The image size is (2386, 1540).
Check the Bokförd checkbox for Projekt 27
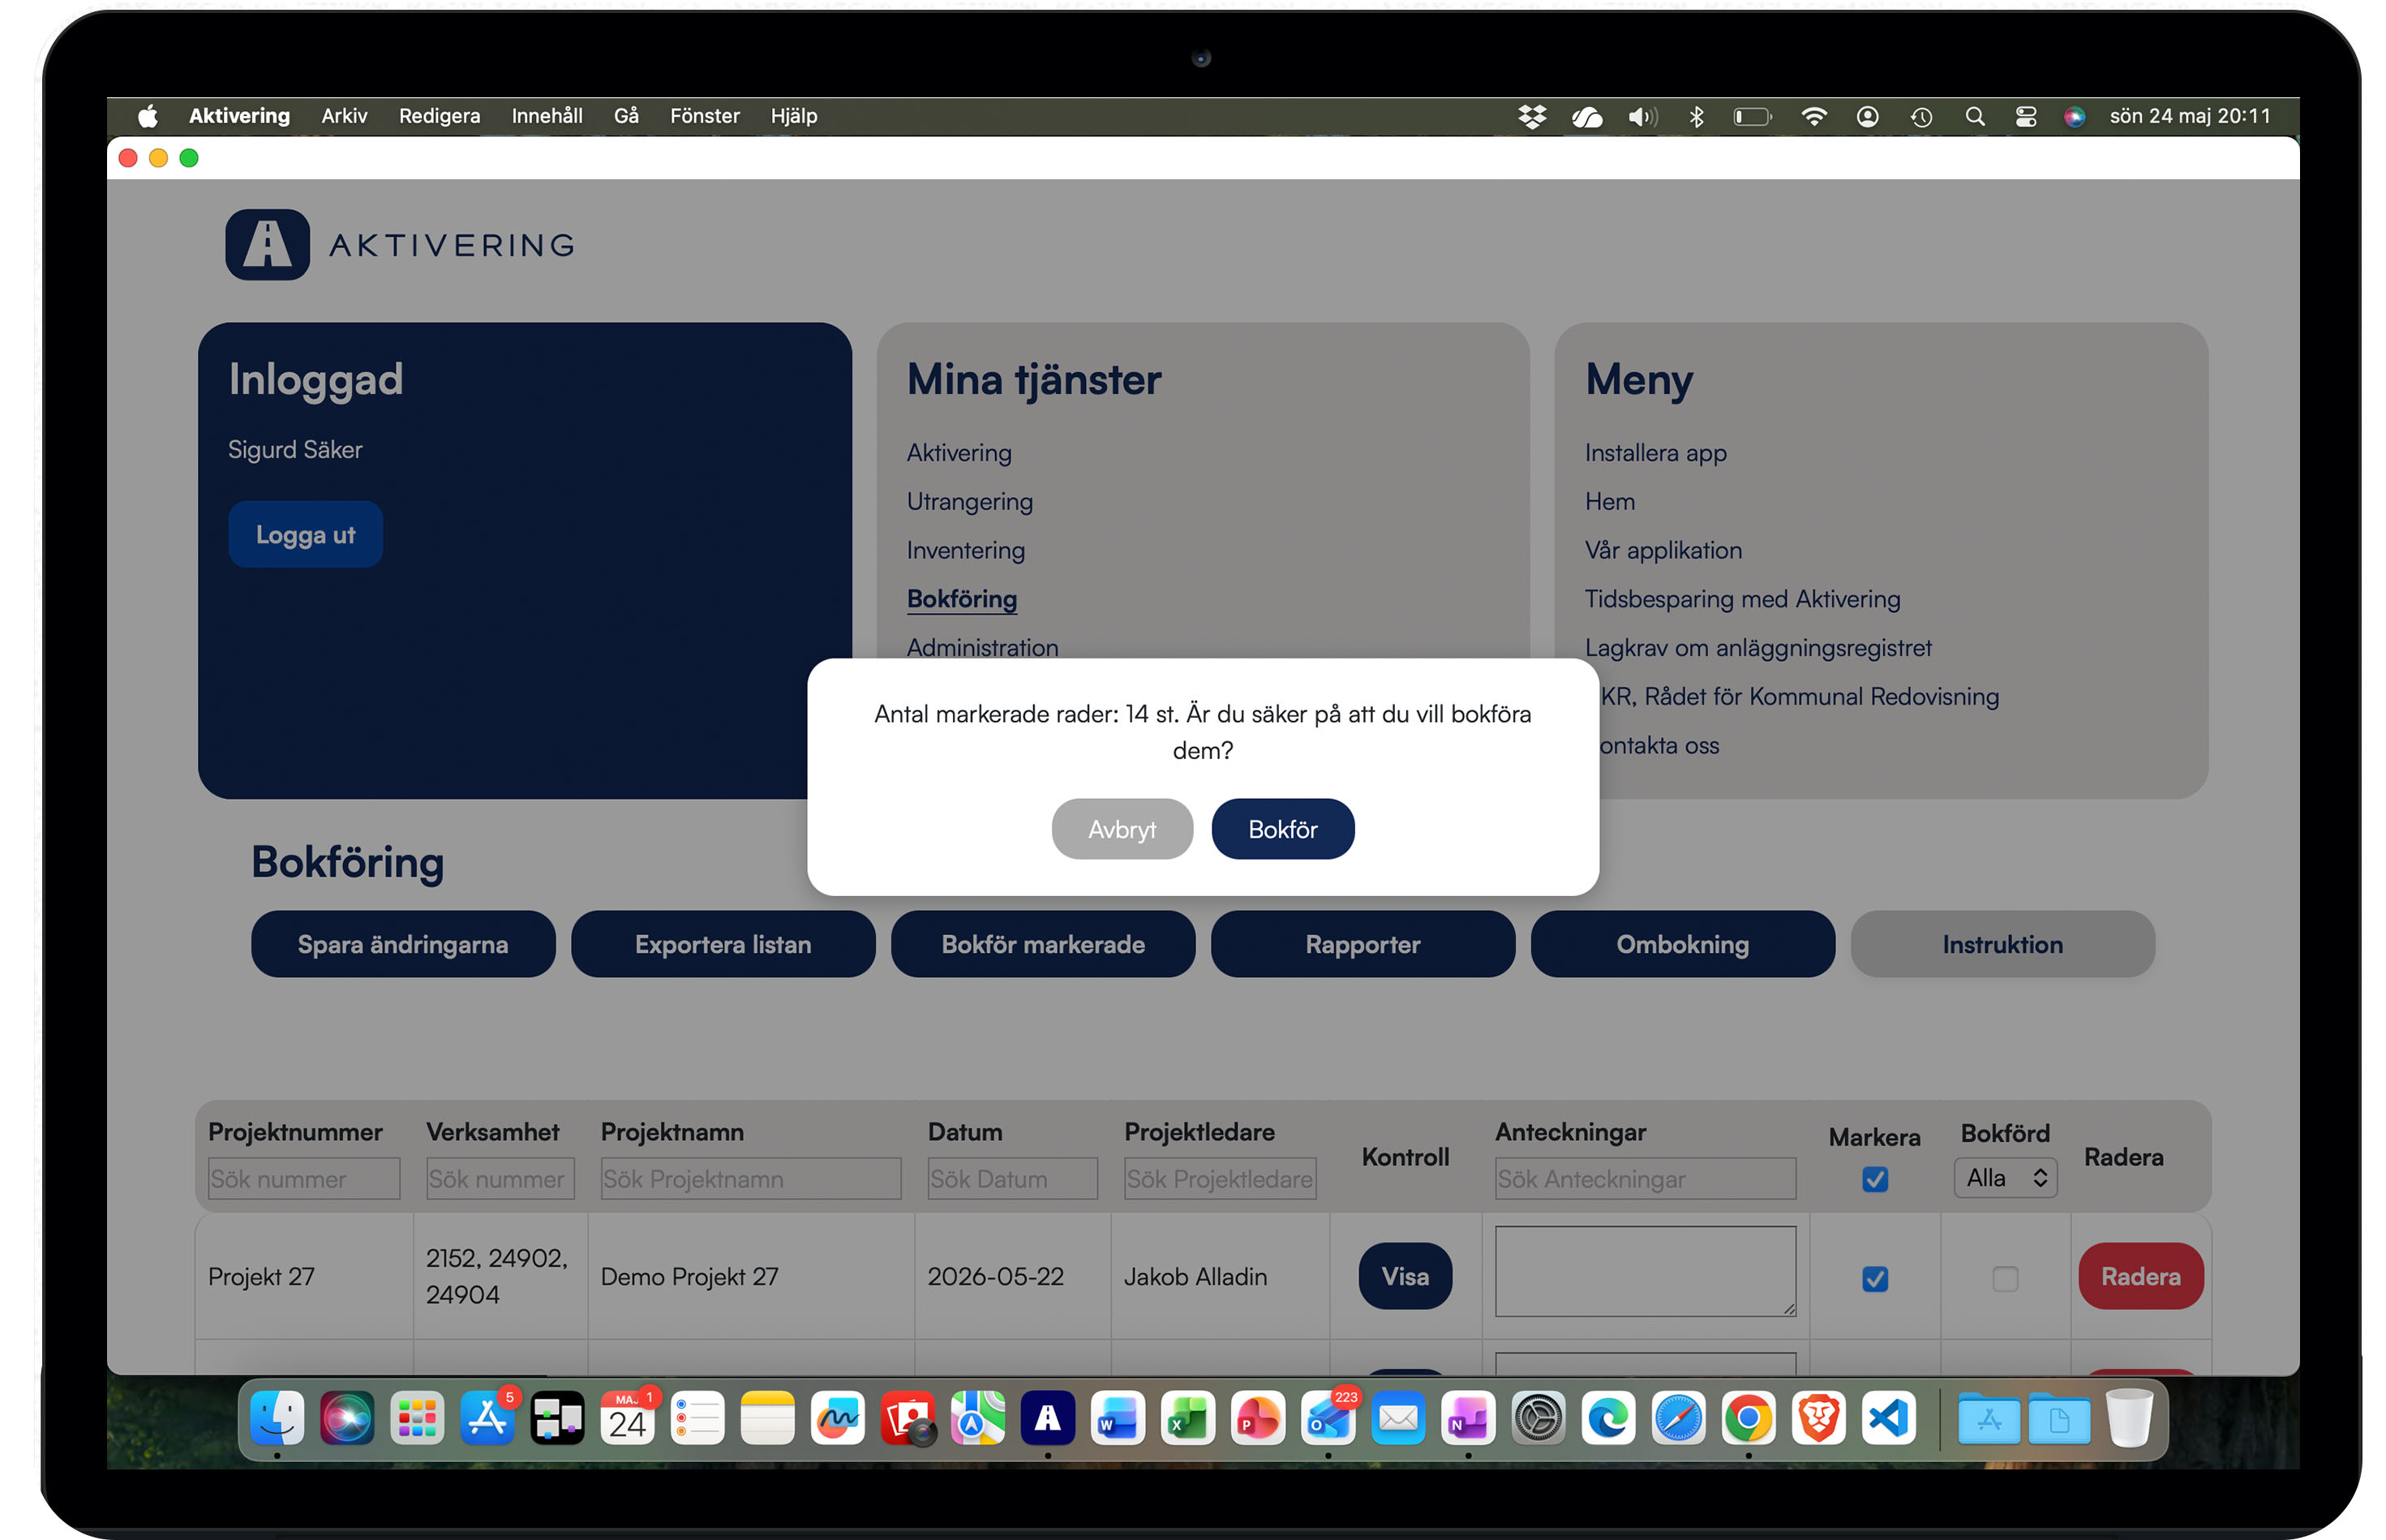click(x=2004, y=1278)
